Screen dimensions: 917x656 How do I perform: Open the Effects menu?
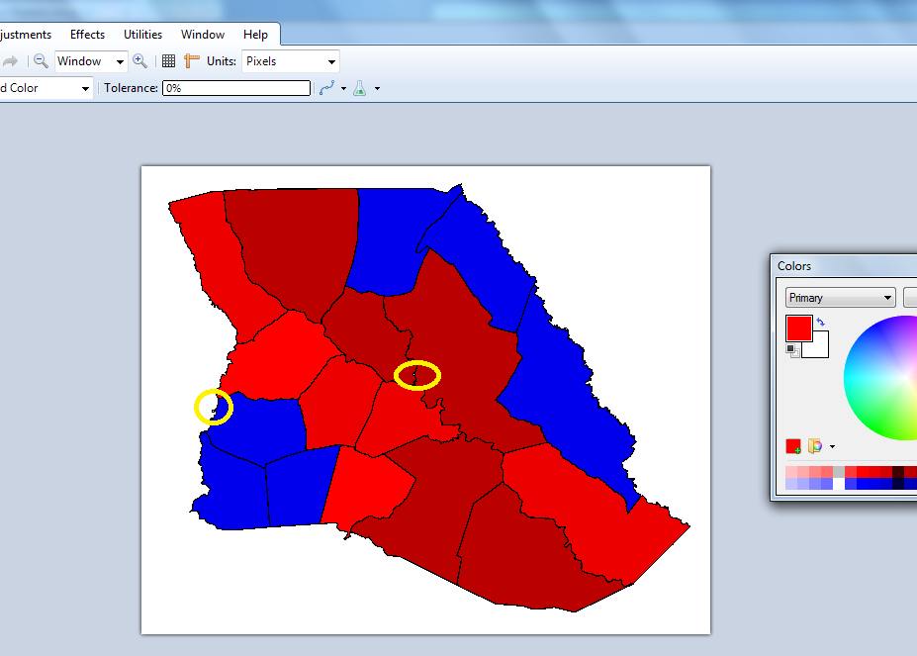click(x=87, y=35)
